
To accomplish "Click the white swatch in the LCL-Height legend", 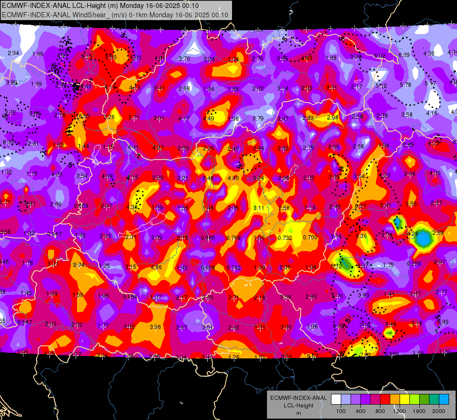I will [336, 399].
